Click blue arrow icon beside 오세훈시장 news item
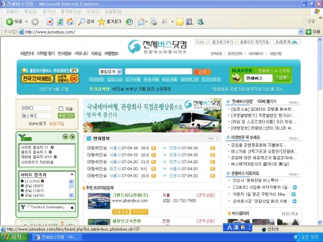 tap(295, 201)
